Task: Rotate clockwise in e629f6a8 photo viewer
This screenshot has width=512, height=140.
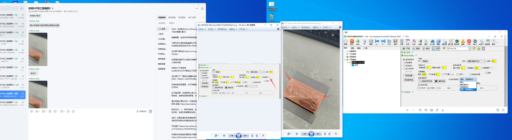Action: coord(257,136)
